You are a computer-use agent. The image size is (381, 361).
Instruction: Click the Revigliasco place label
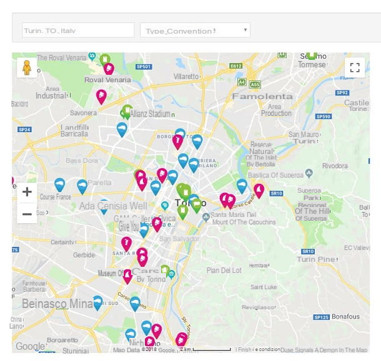coord(258,307)
